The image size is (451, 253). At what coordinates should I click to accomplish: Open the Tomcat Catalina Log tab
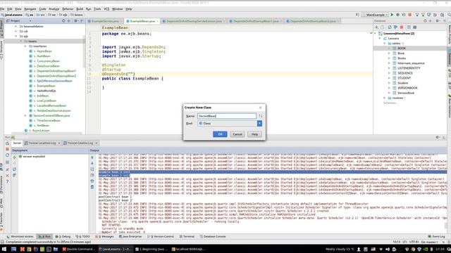(80, 143)
